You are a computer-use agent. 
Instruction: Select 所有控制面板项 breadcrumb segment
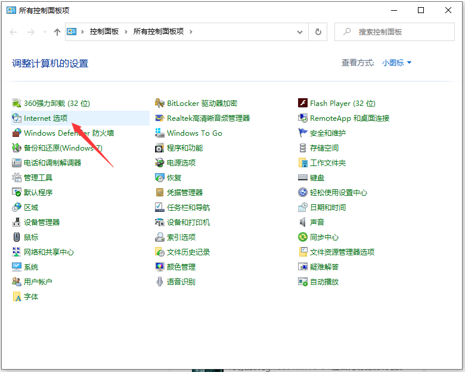click(x=158, y=32)
